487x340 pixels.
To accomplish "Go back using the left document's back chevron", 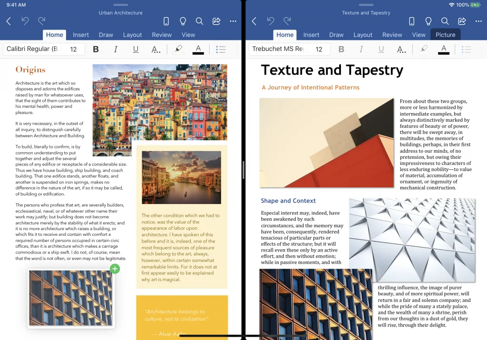I will (9, 21).
